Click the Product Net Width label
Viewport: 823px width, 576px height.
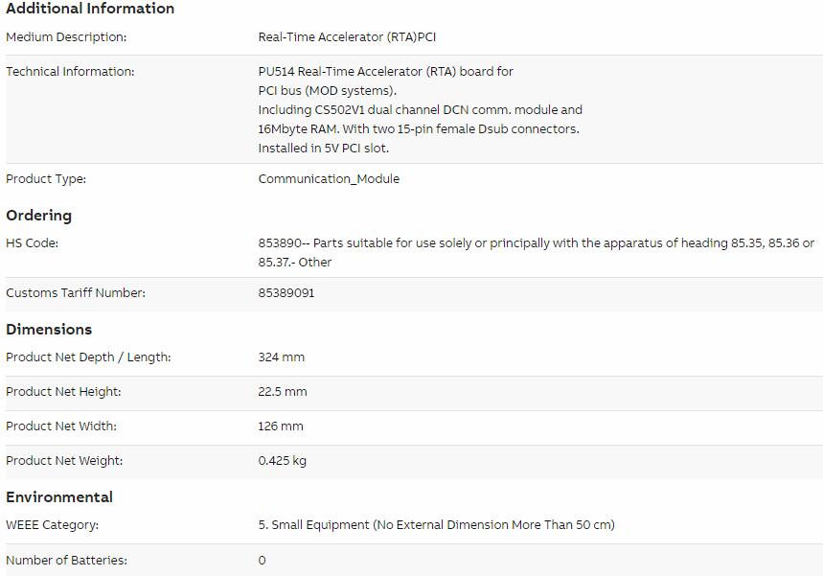tap(61, 426)
